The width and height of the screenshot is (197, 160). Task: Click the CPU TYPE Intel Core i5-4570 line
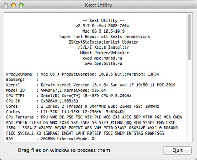click(x=69, y=96)
